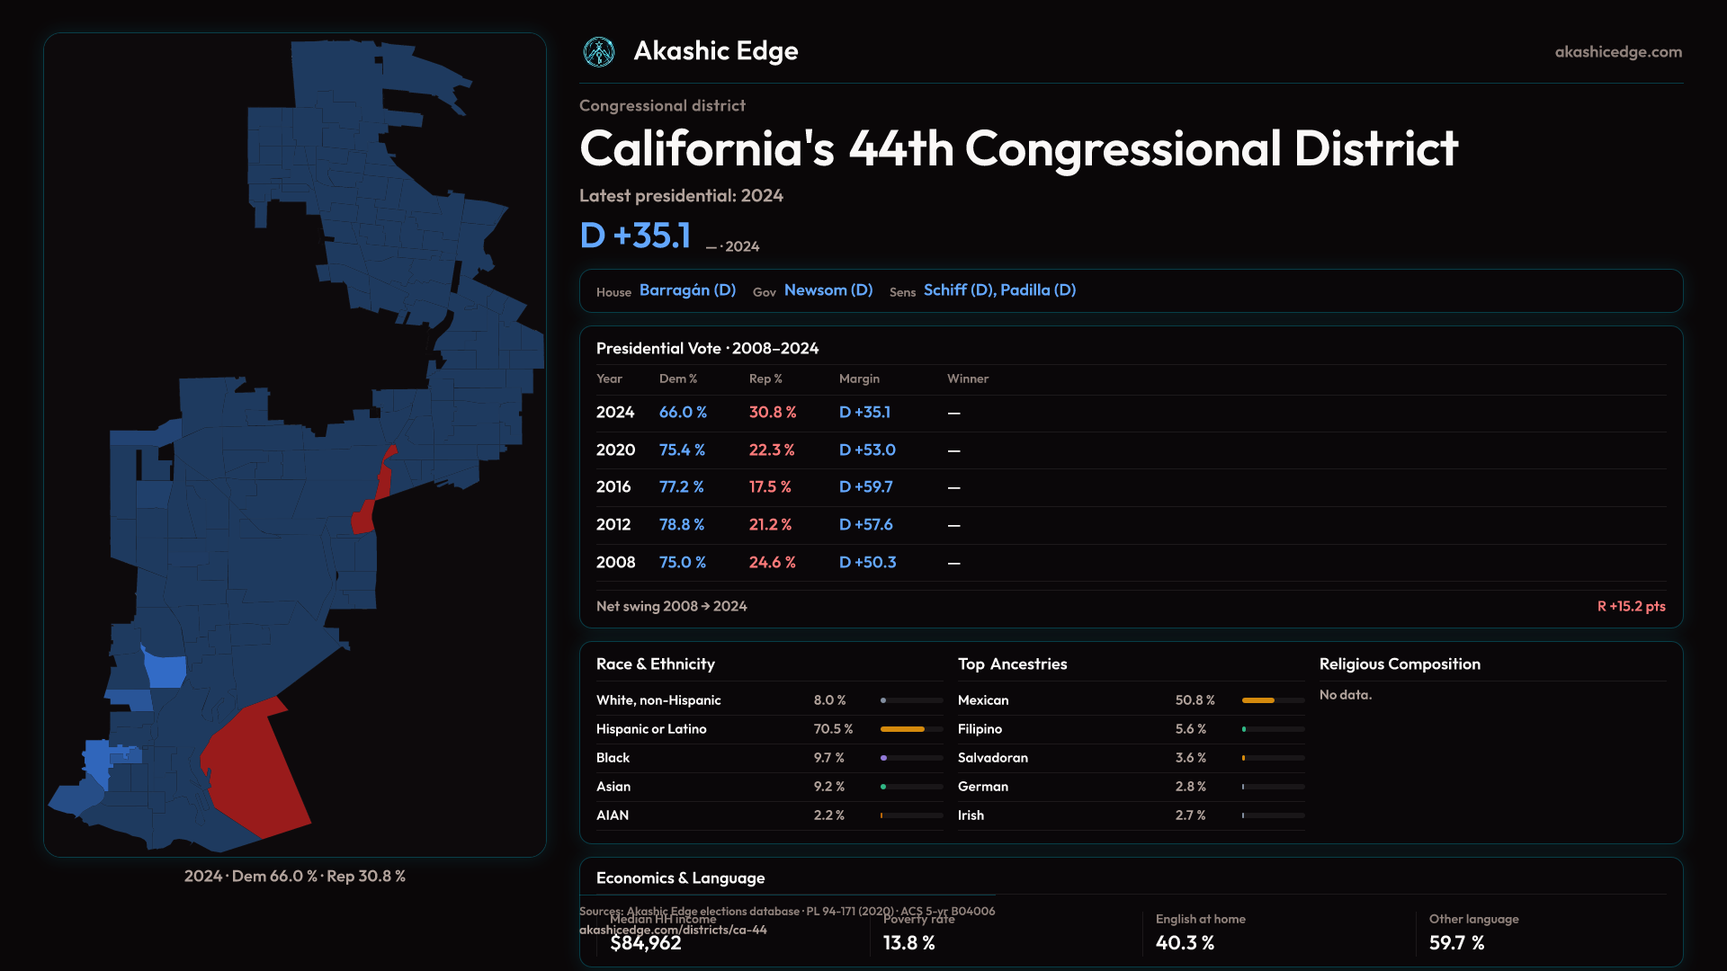Click the D +35.1 headline margin
Viewport: 1727px width, 971px height.
click(x=635, y=236)
